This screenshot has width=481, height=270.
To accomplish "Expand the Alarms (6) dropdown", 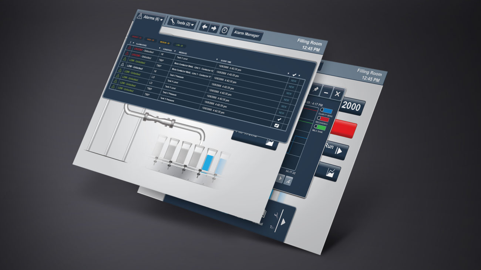I will click(162, 20).
